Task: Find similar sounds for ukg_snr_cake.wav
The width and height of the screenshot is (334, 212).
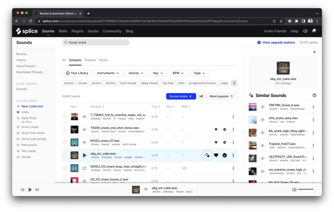Action: [x=207, y=155]
